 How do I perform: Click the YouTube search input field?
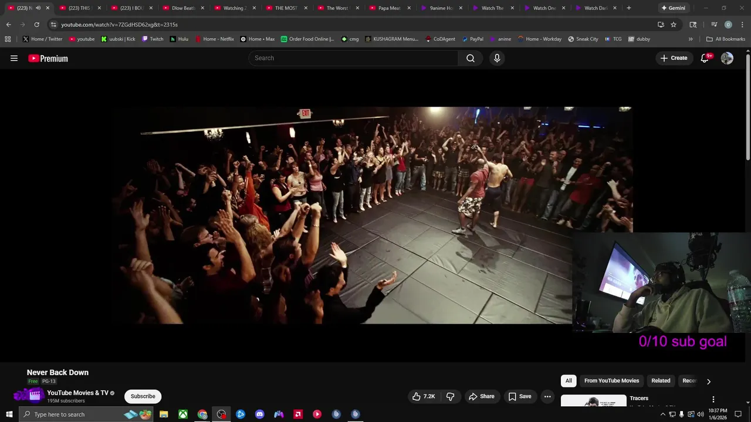tap(353, 58)
